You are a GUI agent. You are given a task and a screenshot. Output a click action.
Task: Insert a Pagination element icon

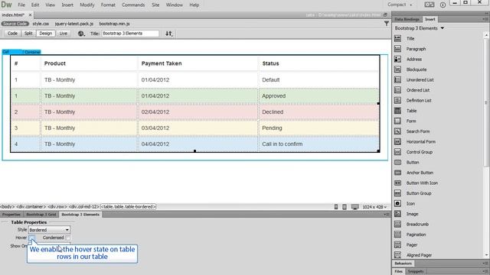point(397,235)
